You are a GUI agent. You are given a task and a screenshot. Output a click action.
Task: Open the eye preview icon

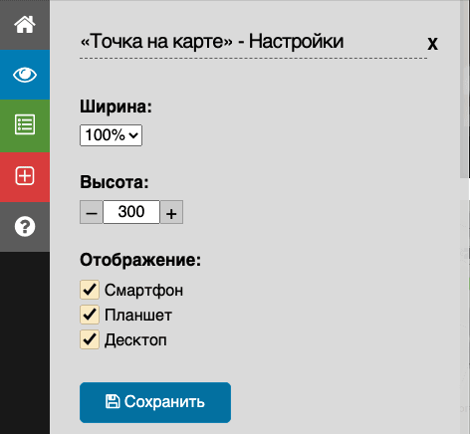coord(25,75)
